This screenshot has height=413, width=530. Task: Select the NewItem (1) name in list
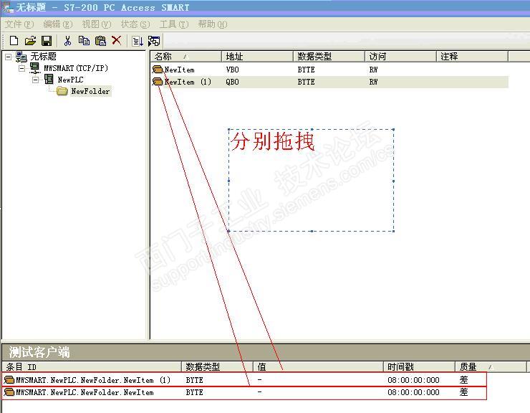(188, 82)
